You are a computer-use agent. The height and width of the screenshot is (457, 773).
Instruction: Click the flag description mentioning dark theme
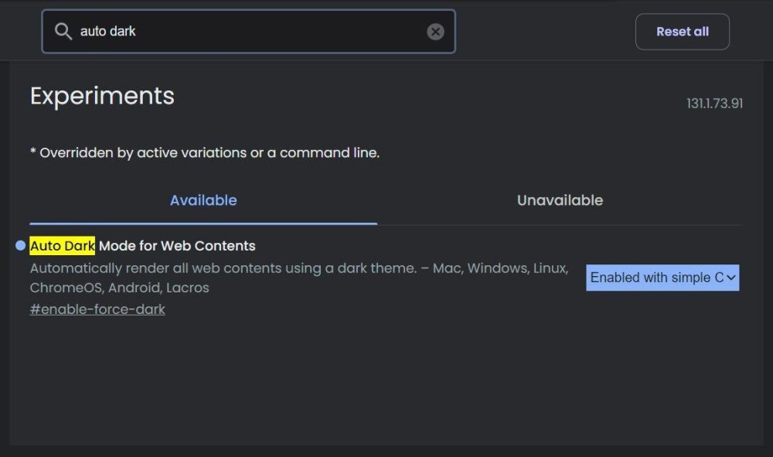click(298, 268)
